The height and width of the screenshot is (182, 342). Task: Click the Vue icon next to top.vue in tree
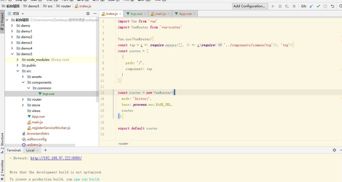pyautogui.click(x=40, y=94)
